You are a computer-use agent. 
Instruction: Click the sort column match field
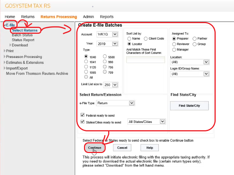pos(146,59)
